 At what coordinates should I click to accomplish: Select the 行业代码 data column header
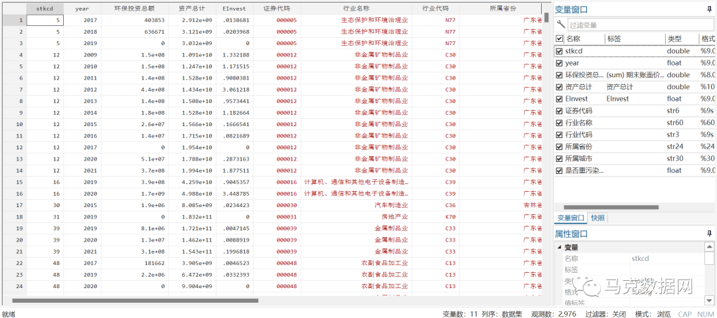(x=436, y=9)
